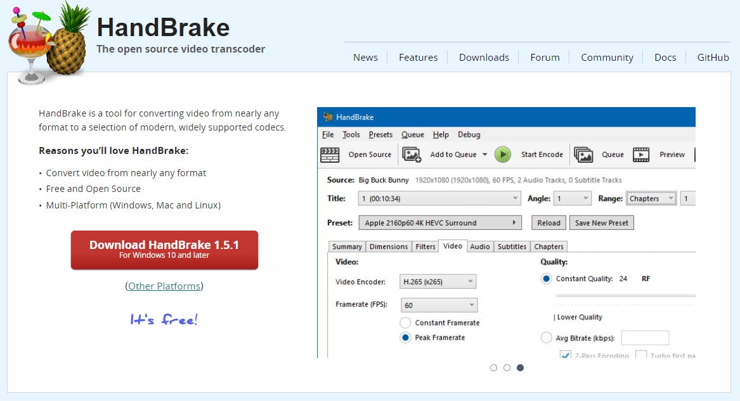This screenshot has width=740, height=401.
Task: Click the Preview film frame icon
Action: [641, 155]
